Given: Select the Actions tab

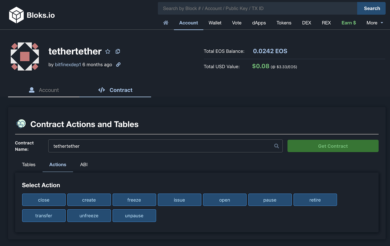Looking at the screenshot, I should [58, 165].
